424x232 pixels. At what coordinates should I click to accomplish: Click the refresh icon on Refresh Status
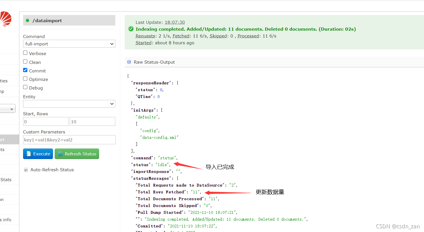point(60,154)
